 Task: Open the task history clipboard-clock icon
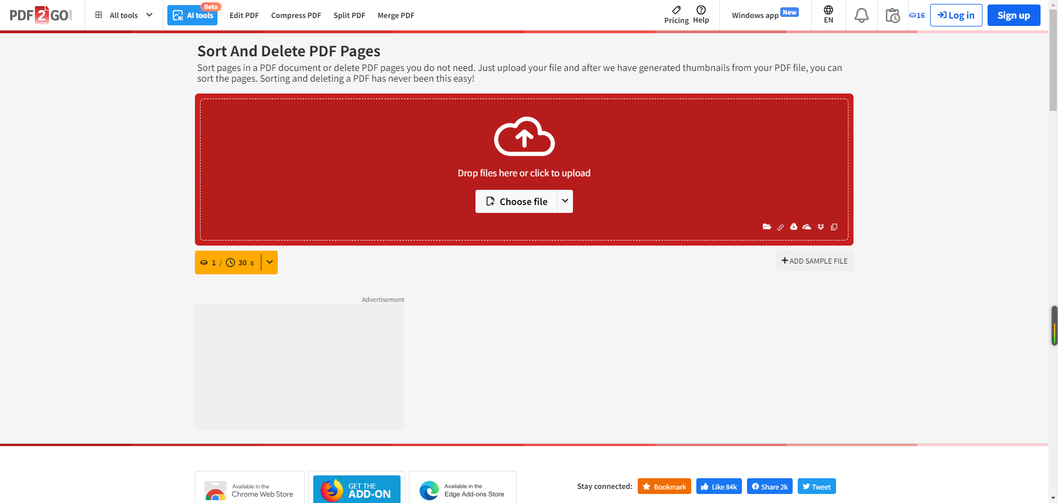[x=892, y=16]
